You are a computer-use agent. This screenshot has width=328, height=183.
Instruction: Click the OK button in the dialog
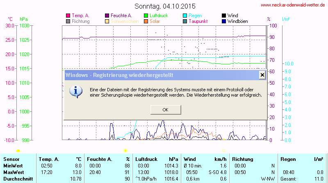click(165, 109)
